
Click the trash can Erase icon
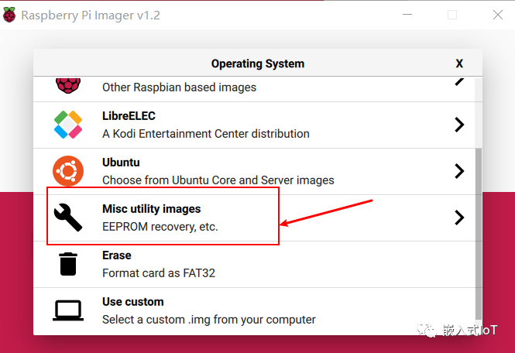tap(68, 264)
